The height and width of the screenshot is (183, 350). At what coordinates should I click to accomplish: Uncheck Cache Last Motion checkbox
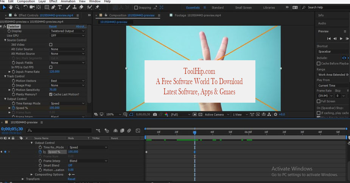(x=51, y=94)
